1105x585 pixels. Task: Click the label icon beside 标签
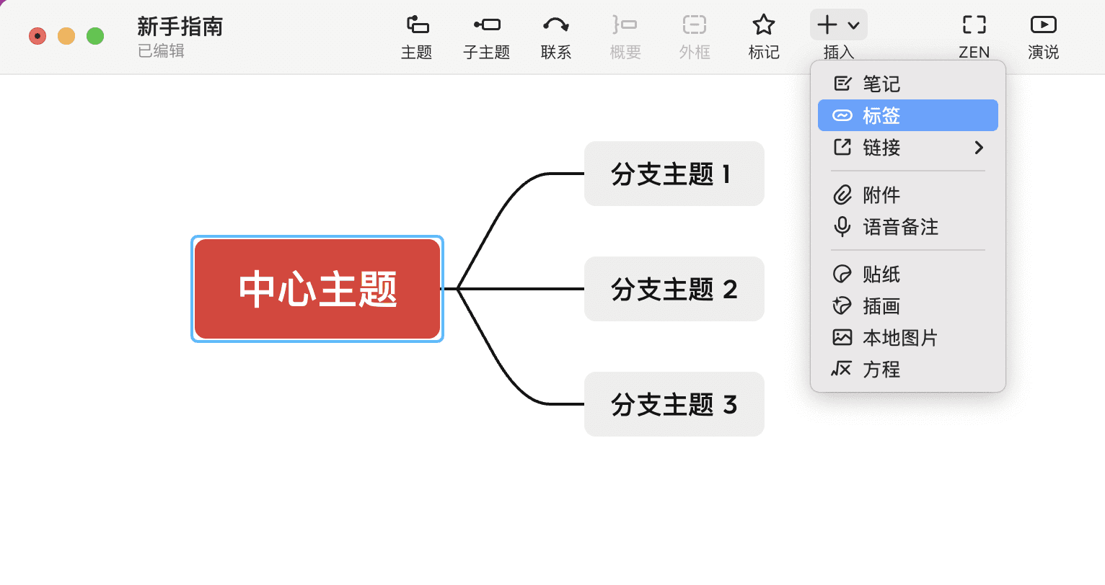(x=842, y=115)
